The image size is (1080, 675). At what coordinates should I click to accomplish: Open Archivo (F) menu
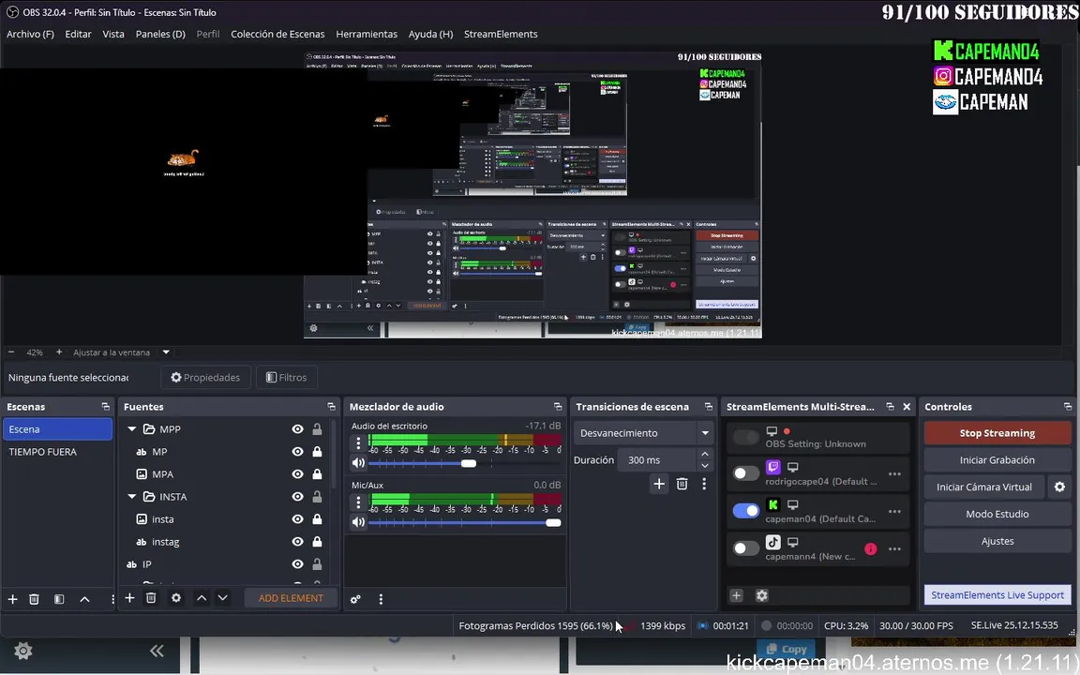pyautogui.click(x=30, y=34)
